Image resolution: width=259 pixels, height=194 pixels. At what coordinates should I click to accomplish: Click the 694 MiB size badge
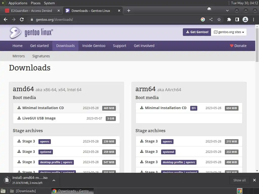pyautogui.click(x=232, y=108)
